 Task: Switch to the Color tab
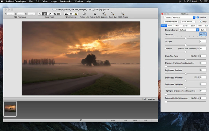pyautogui.click(x=170, y=26)
